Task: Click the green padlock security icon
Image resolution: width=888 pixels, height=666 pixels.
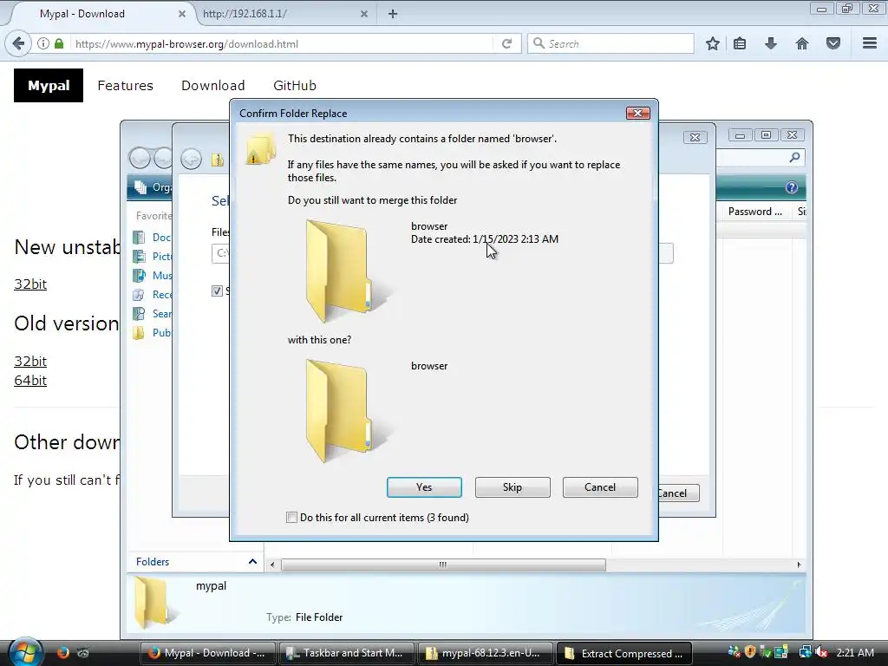Action: coord(59,43)
